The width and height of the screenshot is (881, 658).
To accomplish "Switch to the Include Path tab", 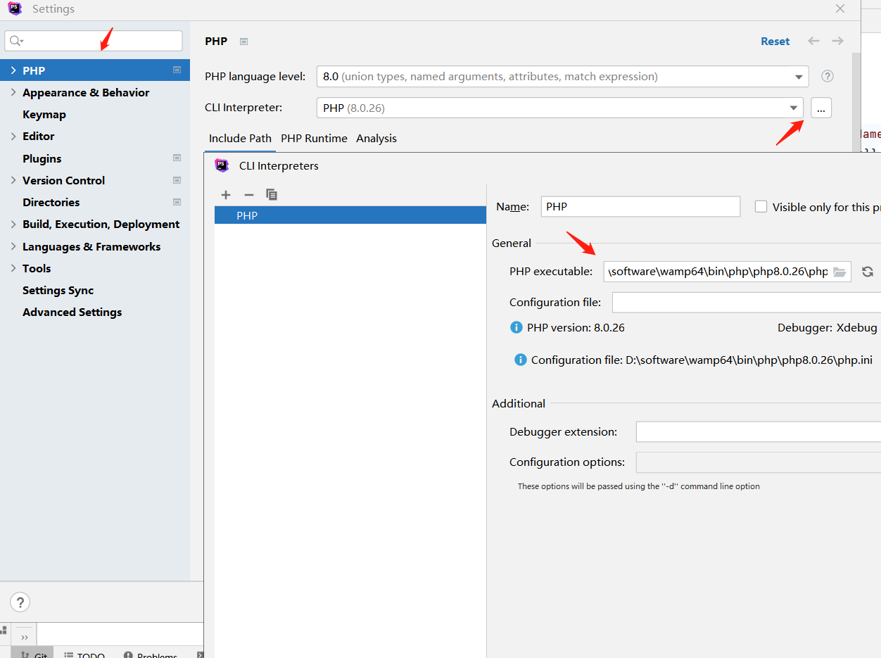I will pos(240,139).
